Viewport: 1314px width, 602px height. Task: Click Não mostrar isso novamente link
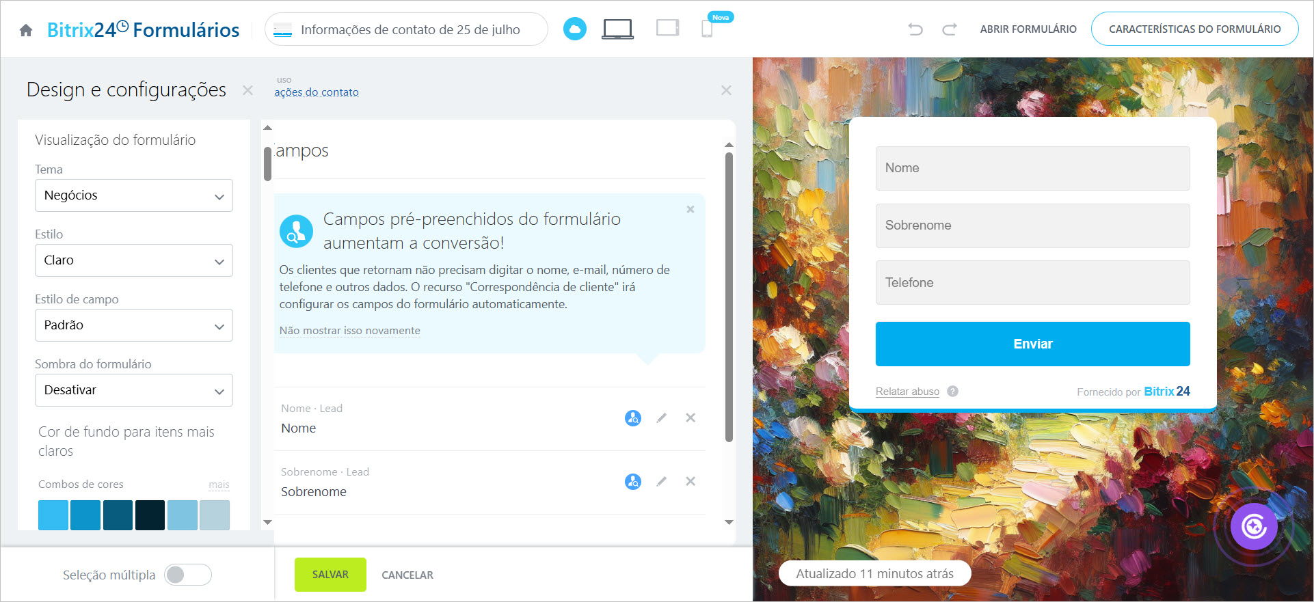click(350, 331)
